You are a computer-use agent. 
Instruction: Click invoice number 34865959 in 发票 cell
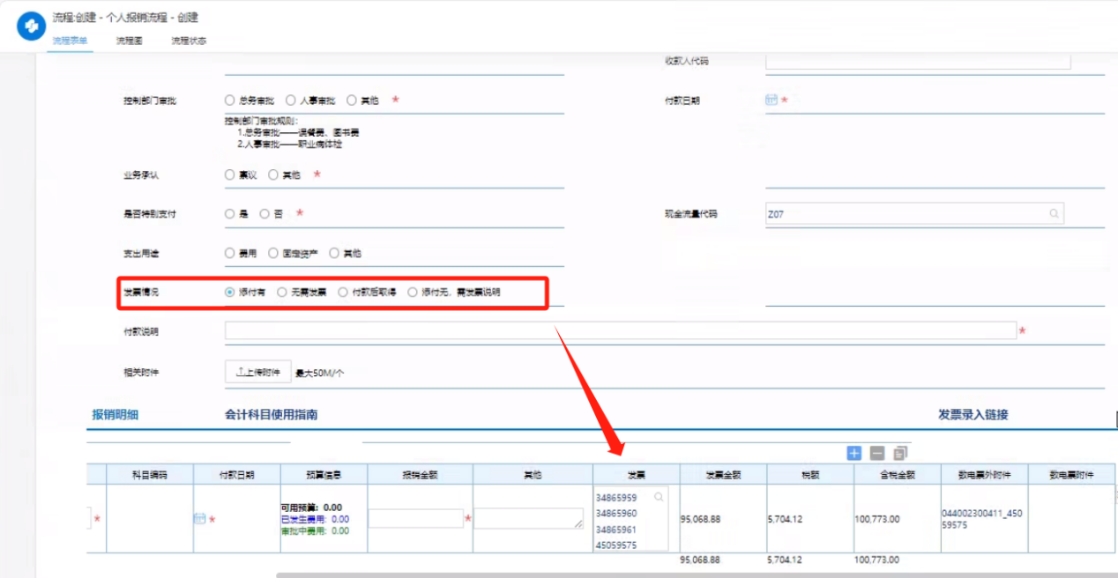coord(616,498)
